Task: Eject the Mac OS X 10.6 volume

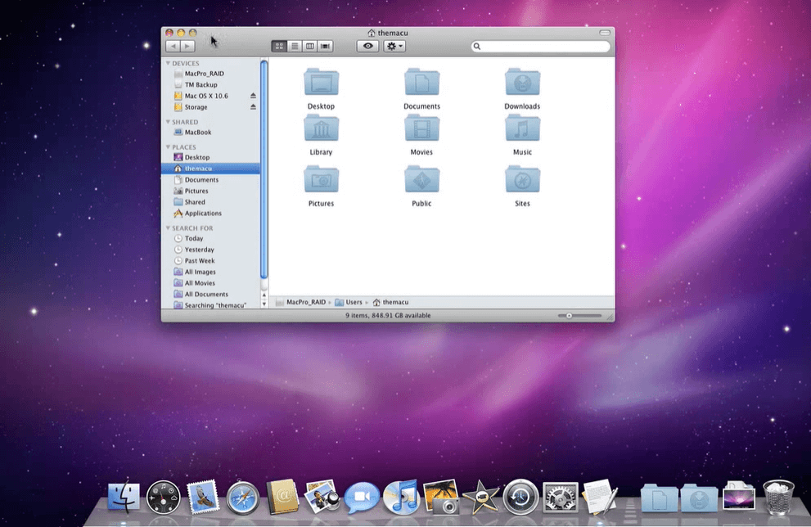Action: [253, 96]
